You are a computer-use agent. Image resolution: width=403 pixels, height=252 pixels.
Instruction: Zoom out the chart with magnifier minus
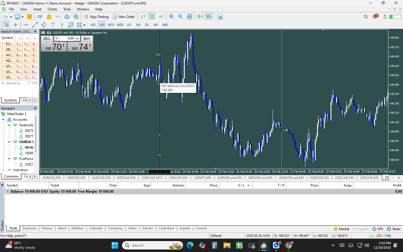(181, 17)
